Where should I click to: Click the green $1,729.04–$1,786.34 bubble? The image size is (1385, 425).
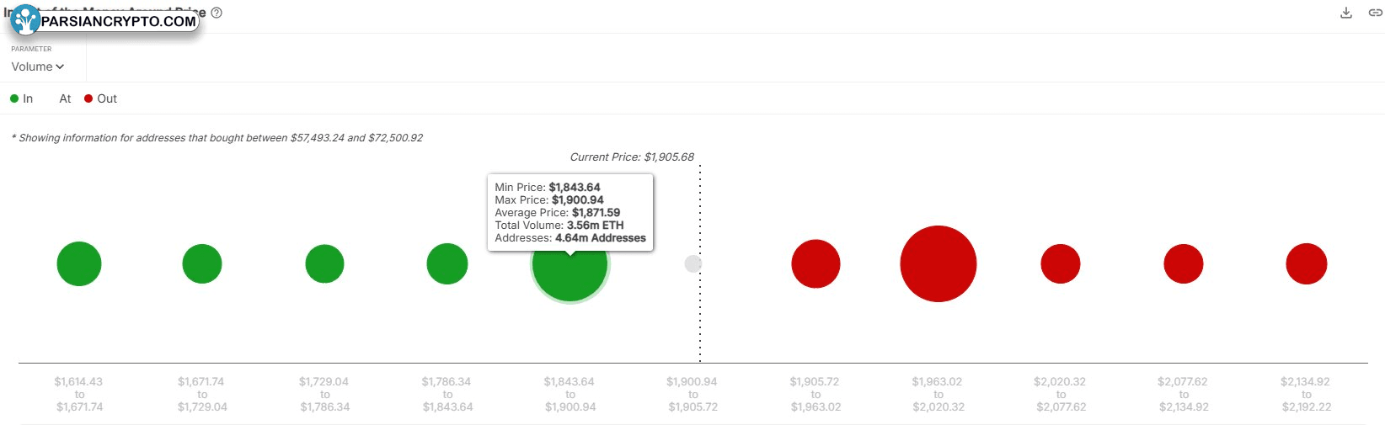(x=324, y=263)
